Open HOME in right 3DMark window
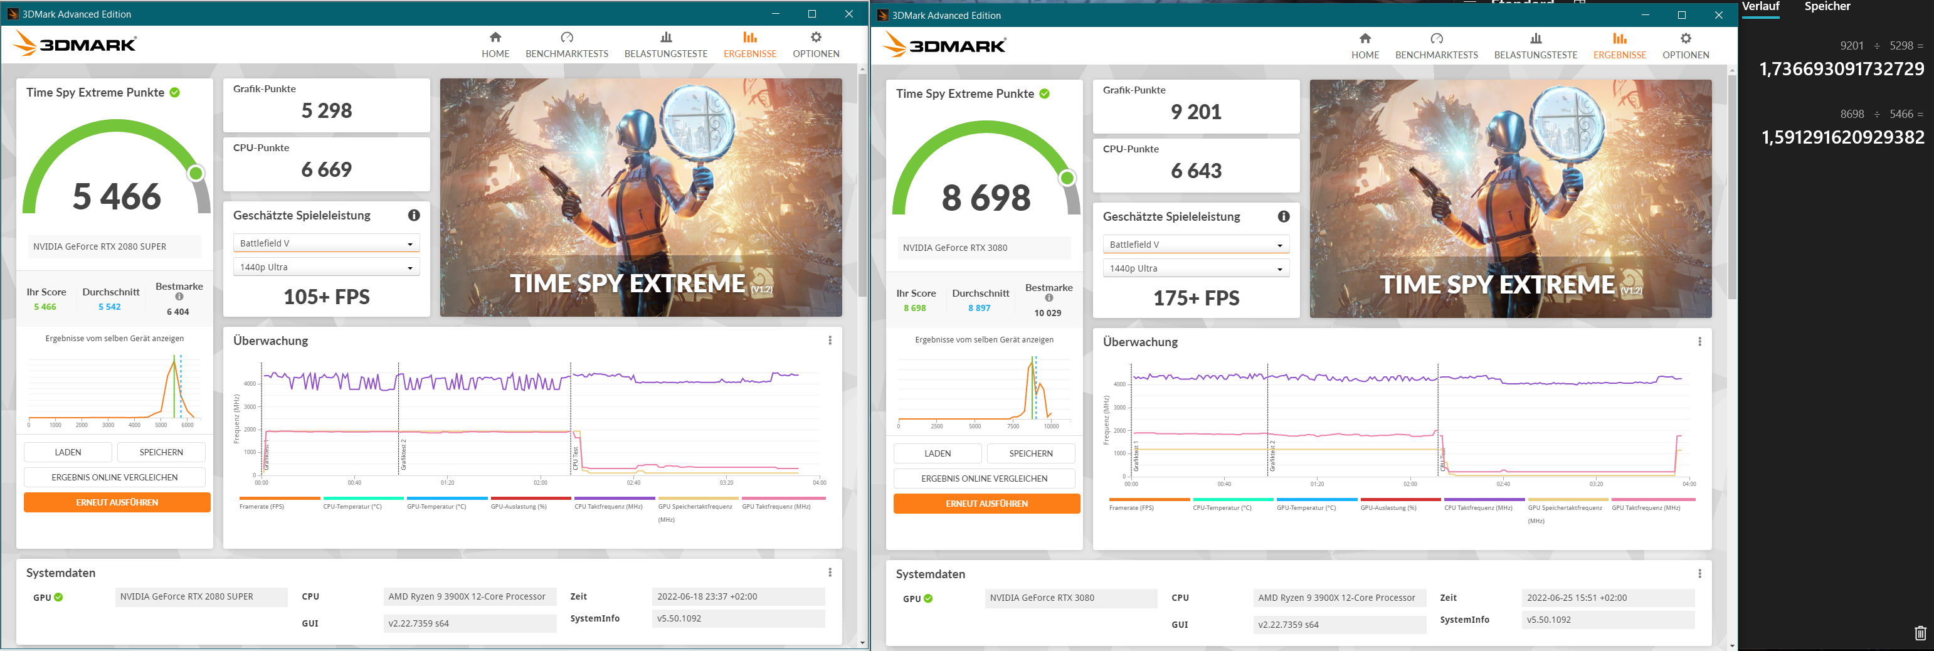The image size is (1934, 651). pyautogui.click(x=1365, y=46)
